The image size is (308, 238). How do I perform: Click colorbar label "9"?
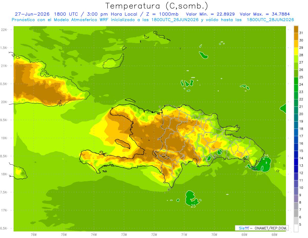point(300,195)
